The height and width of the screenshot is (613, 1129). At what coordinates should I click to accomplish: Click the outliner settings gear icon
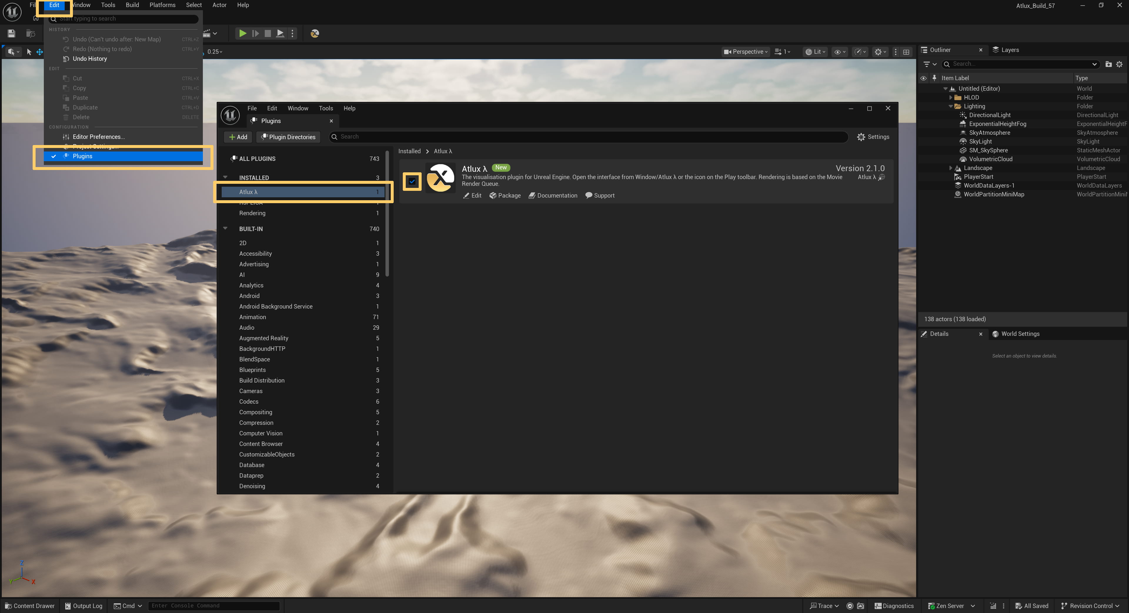pyautogui.click(x=1119, y=64)
